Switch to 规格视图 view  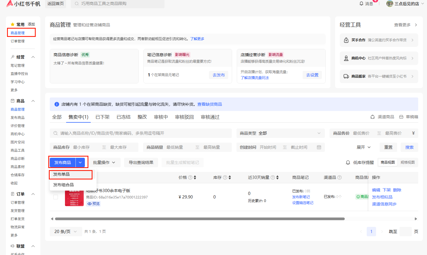tap(407, 162)
